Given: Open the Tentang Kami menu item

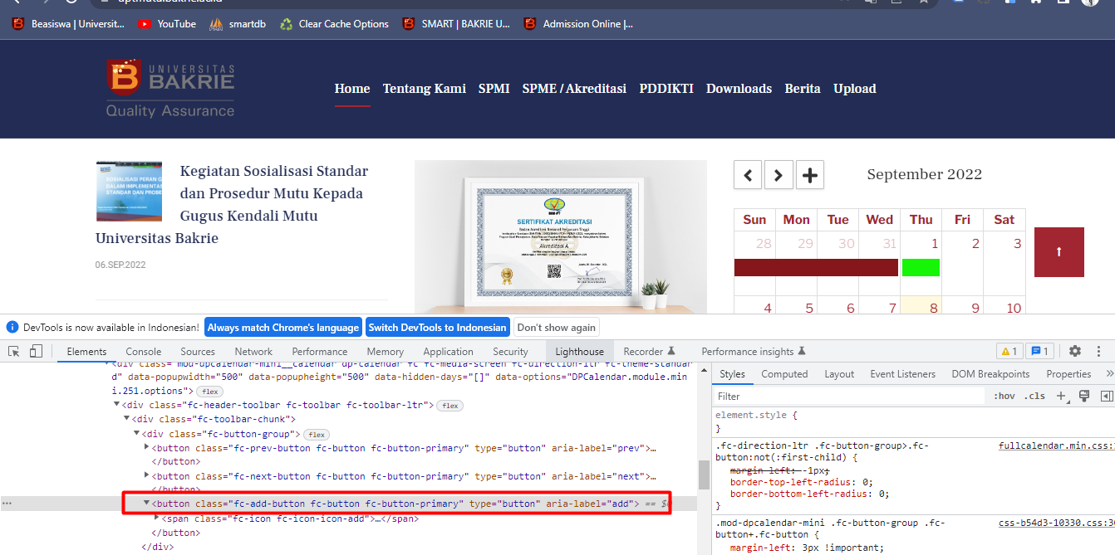Looking at the screenshot, I should 424,89.
